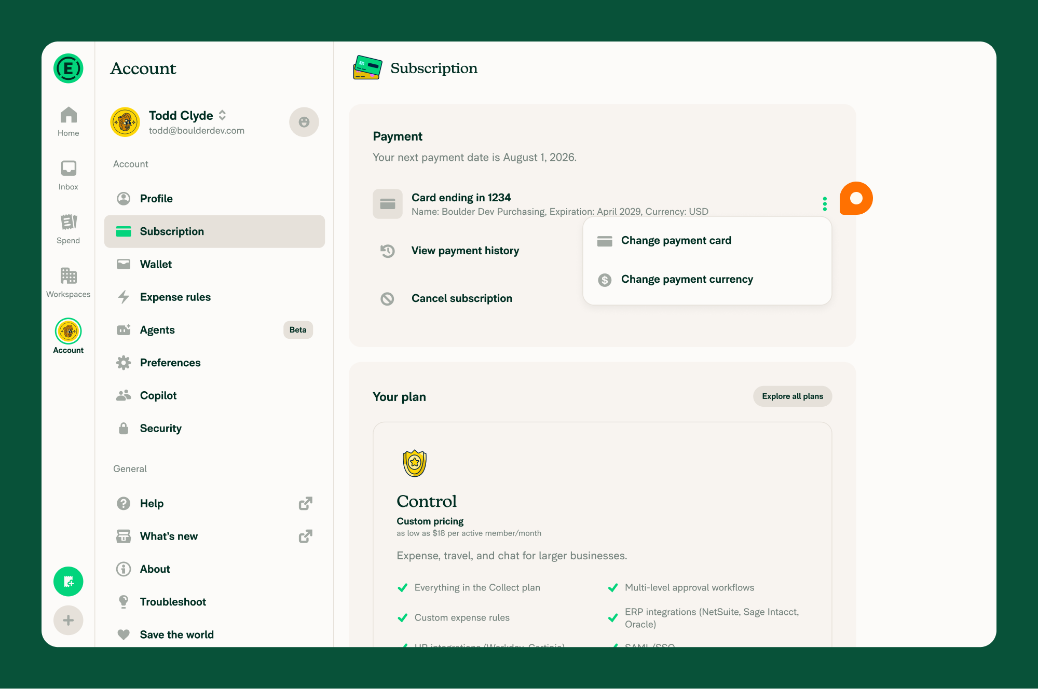
Task: Click Cancel subscription
Action: pyautogui.click(x=462, y=298)
